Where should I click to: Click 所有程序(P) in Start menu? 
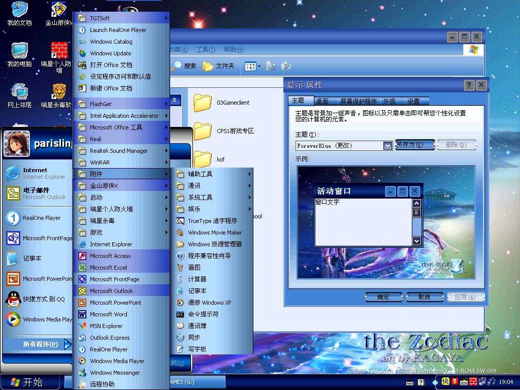pyautogui.click(x=38, y=344)
